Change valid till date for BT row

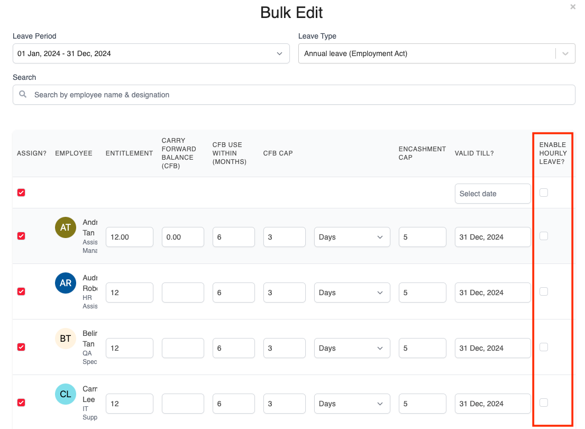(x=493, y=348)
